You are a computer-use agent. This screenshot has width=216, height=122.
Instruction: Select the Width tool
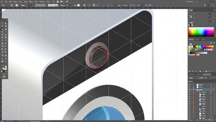[x=2, y=43]
